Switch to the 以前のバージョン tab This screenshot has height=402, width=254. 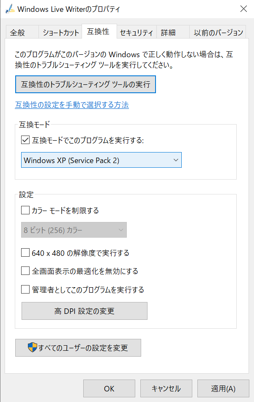(x=219, y=31)
